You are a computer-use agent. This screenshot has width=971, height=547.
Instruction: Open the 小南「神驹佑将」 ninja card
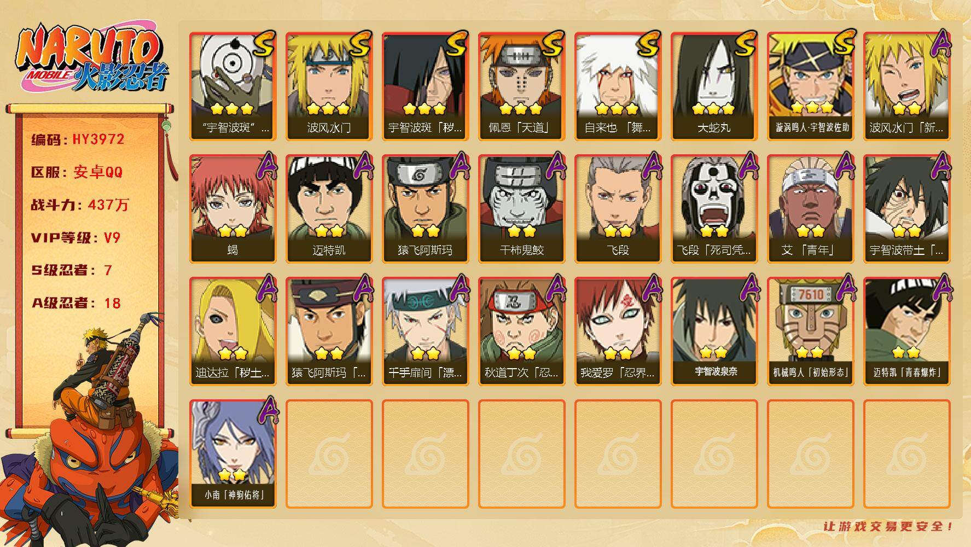232,454
